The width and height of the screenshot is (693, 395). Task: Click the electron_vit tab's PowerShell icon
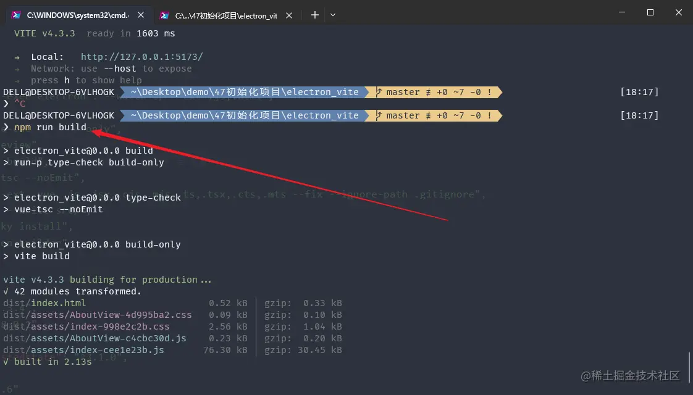(164, 15)
